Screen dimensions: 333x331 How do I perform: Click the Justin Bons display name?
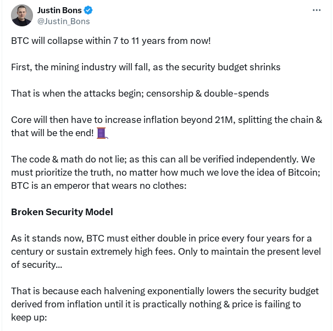click(59, 10)
